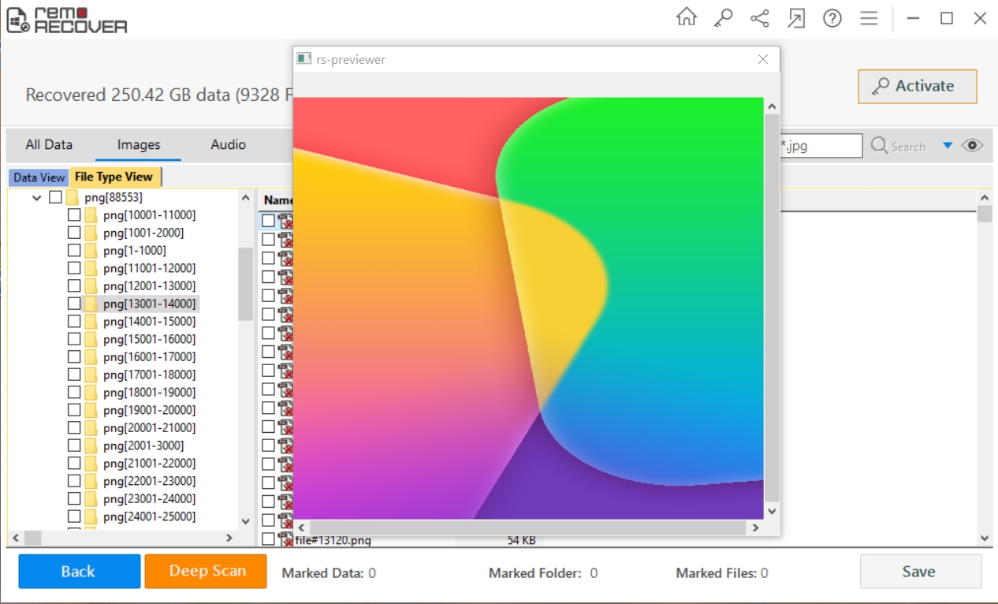Open the help question mark icon

832,18
